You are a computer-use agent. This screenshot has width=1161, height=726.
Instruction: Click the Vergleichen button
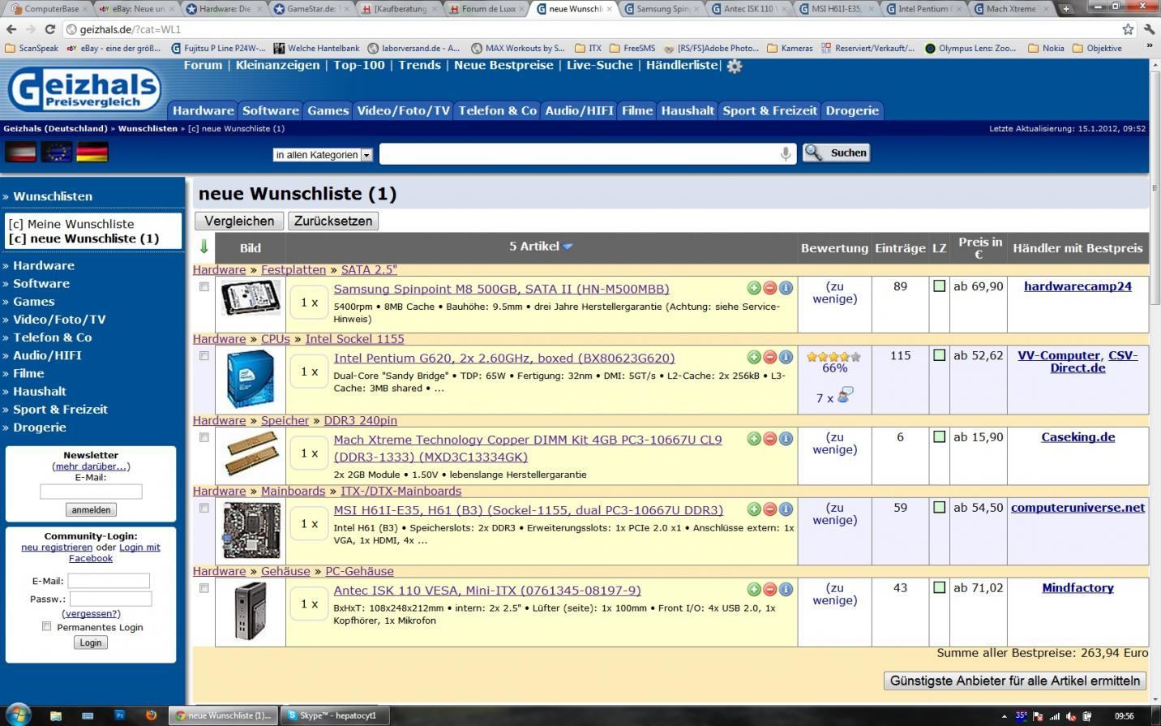point(239,221)
